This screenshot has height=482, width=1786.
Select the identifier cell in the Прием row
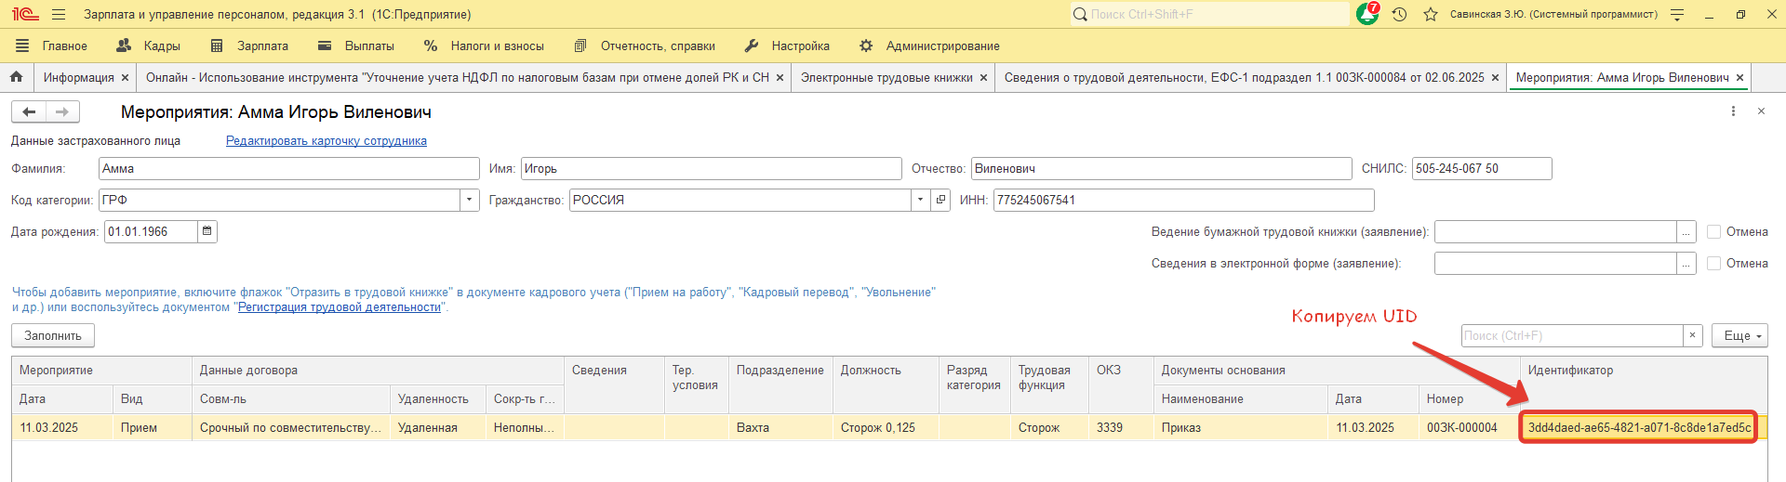click(1638, 427)
